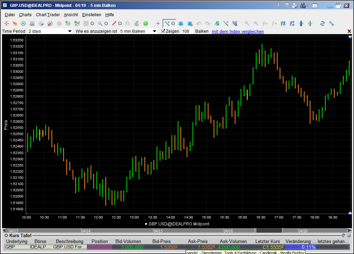
Task: Open the Charts menu
Action: point(25,15)
